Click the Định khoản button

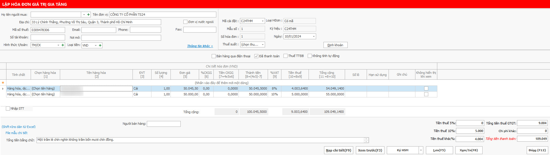tap(335, 45)
